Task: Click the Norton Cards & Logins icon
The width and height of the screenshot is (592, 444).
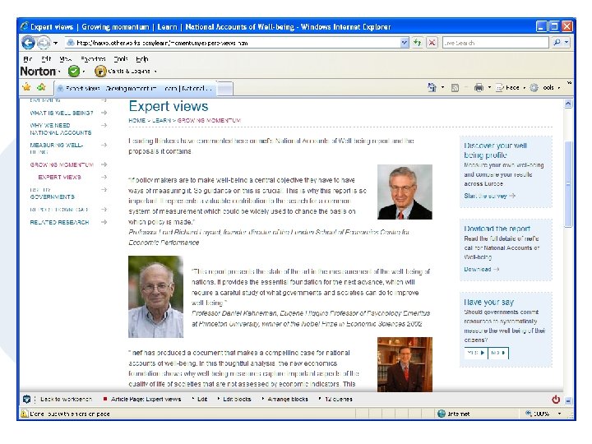Action: pyautogui.click(x=100, y=71)
